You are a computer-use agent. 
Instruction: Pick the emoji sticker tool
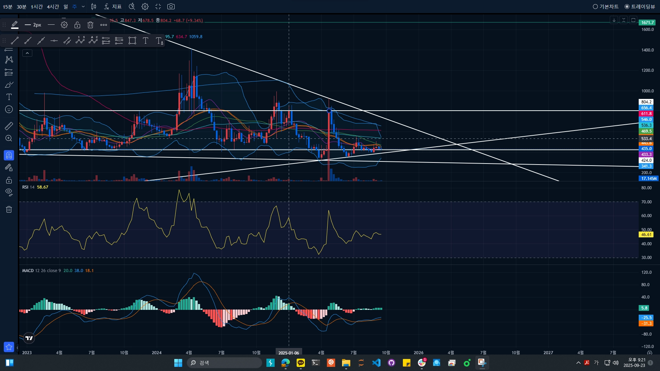(9, 109)
